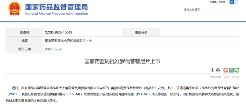Switch language to Chinese (中)

pyautogui.click(x=232, y=2)
